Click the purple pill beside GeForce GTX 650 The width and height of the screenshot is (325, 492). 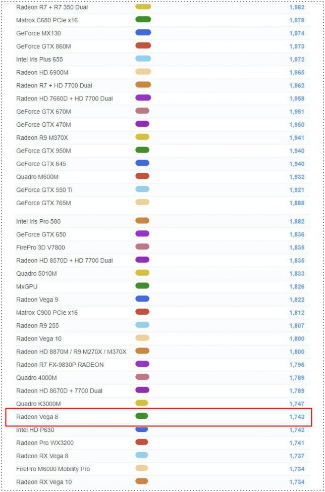coord(142,234)
